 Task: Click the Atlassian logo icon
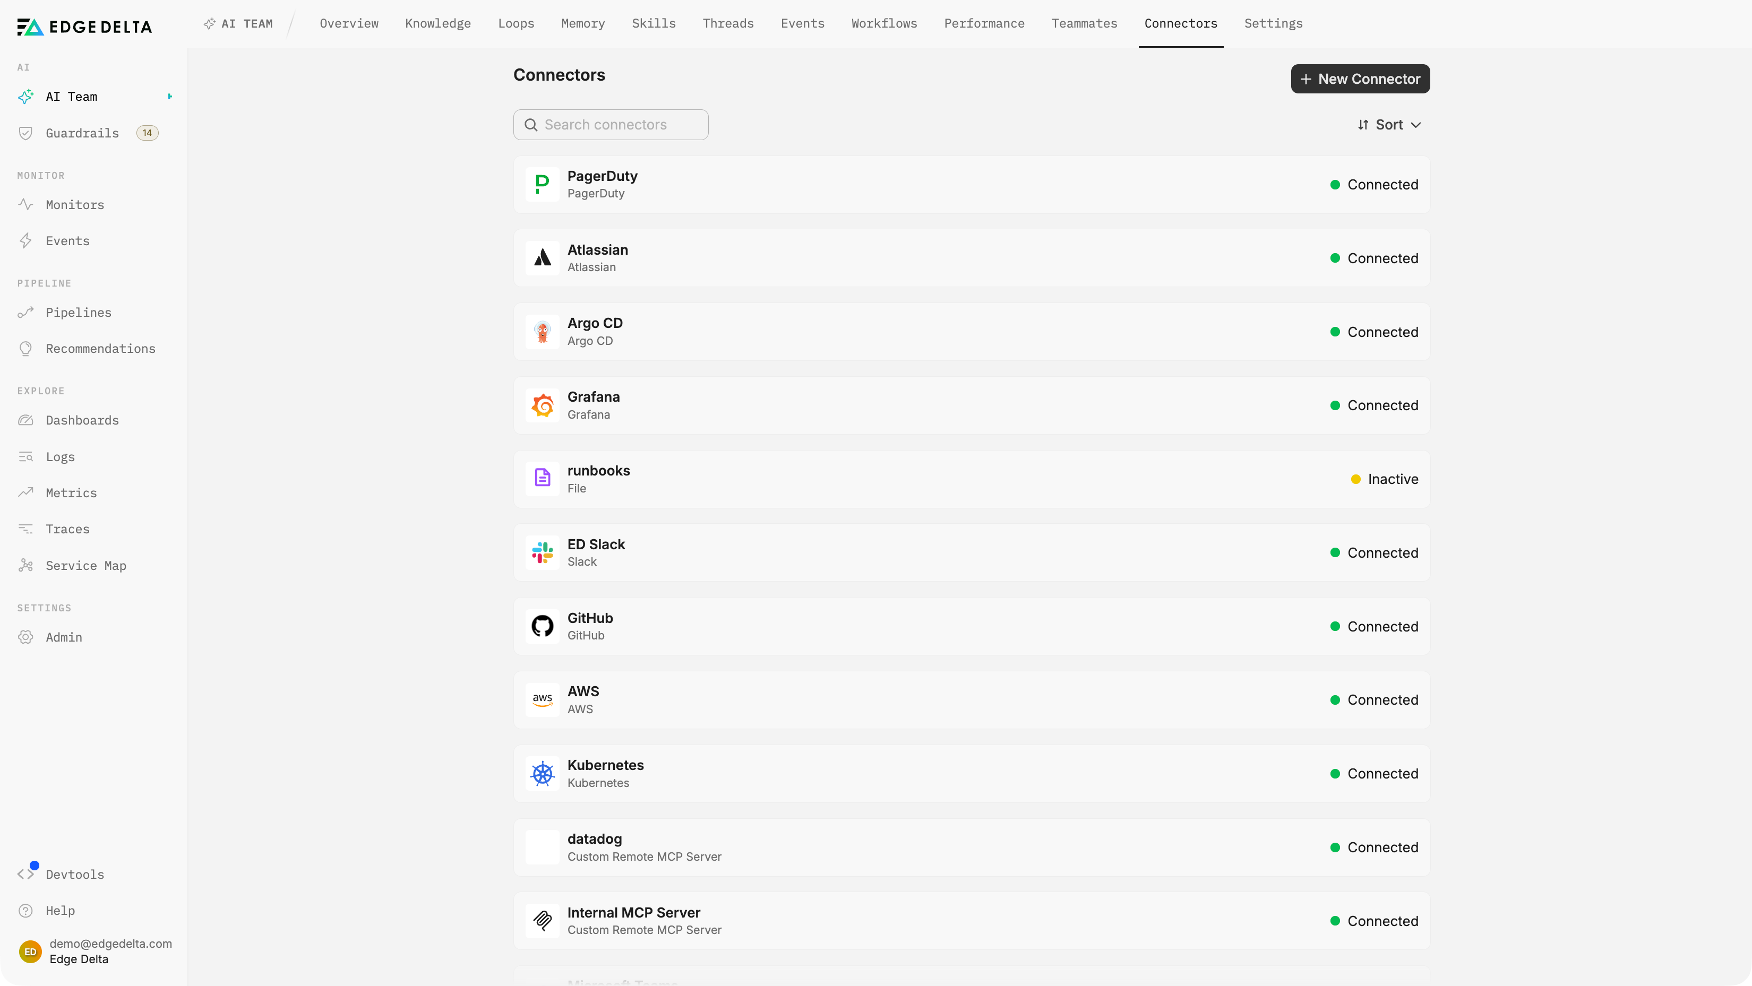(542, 258)
